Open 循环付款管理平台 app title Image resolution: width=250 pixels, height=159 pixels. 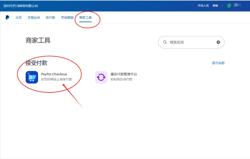point(124,74)
